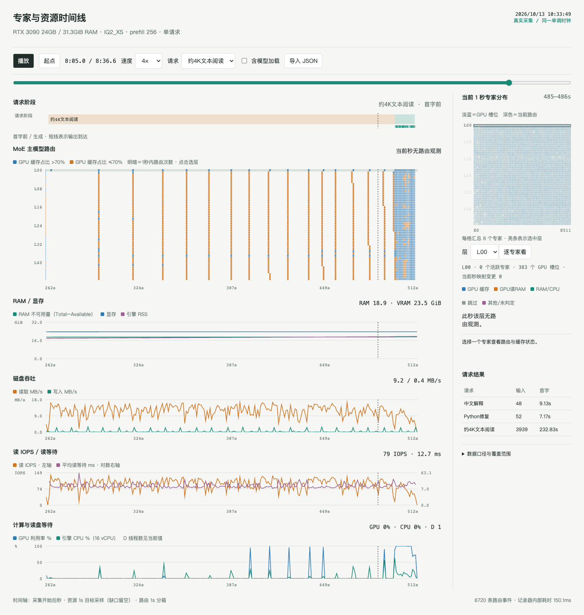Click the 其他/未判定 legend entry

[498, 303]
